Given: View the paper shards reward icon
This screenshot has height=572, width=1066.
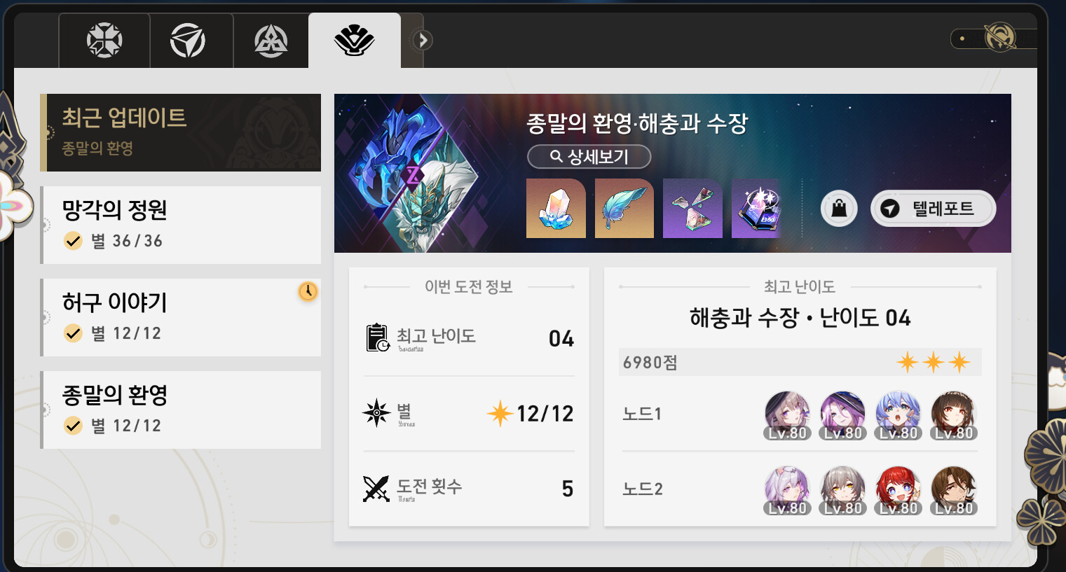Looking at the screenshot, I should (692, 208).
